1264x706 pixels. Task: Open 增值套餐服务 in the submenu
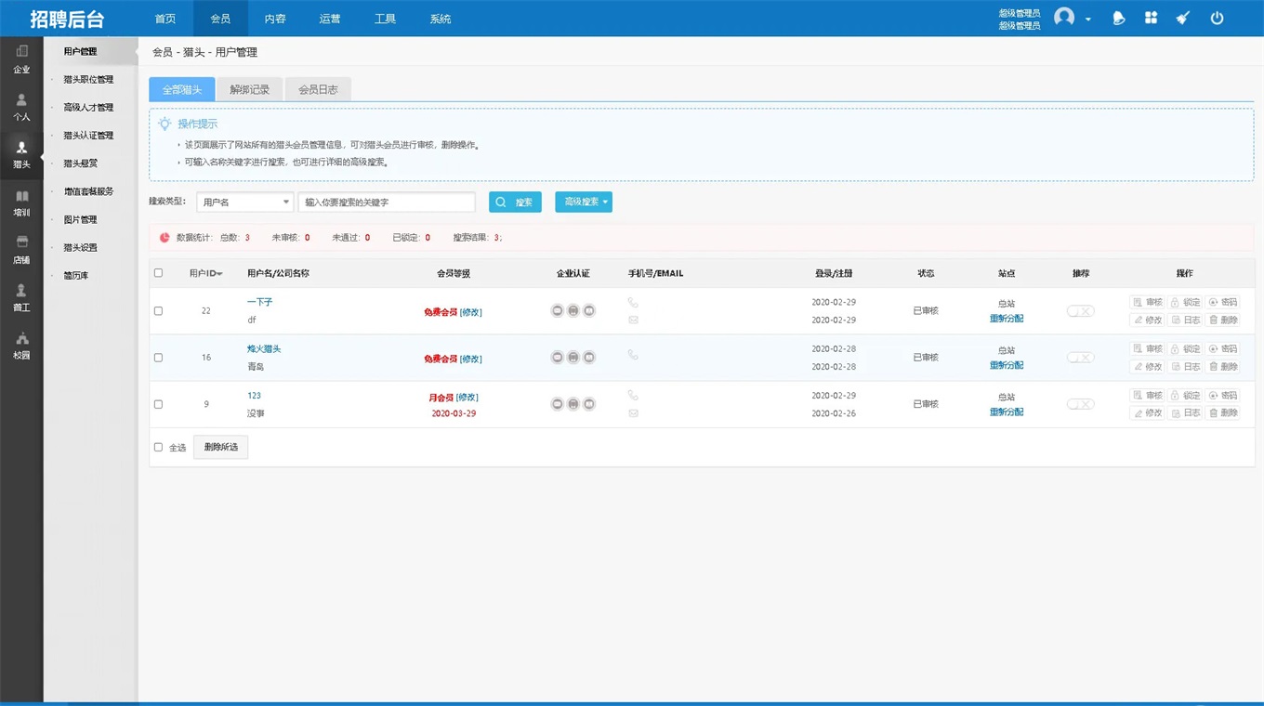click(88, 191)
